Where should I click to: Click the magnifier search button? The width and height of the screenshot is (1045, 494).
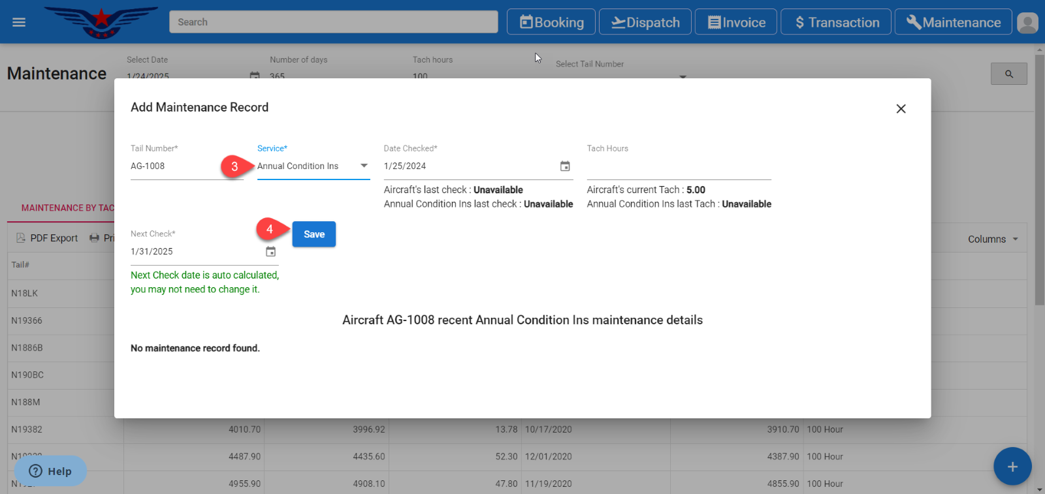click(1008, 74)
